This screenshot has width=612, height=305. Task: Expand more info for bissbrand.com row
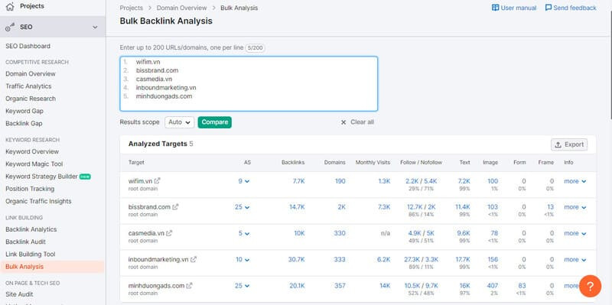(x=575, y=207)
